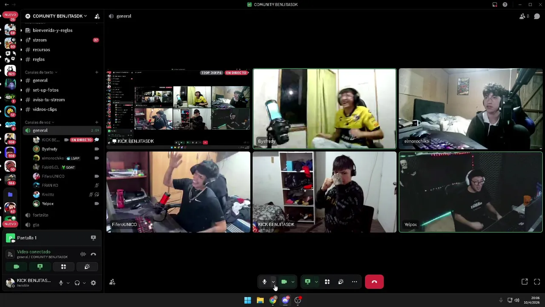Open soundboard button in voice panel
The height and width of the screenshot is (307, 545).
(87, 266)
